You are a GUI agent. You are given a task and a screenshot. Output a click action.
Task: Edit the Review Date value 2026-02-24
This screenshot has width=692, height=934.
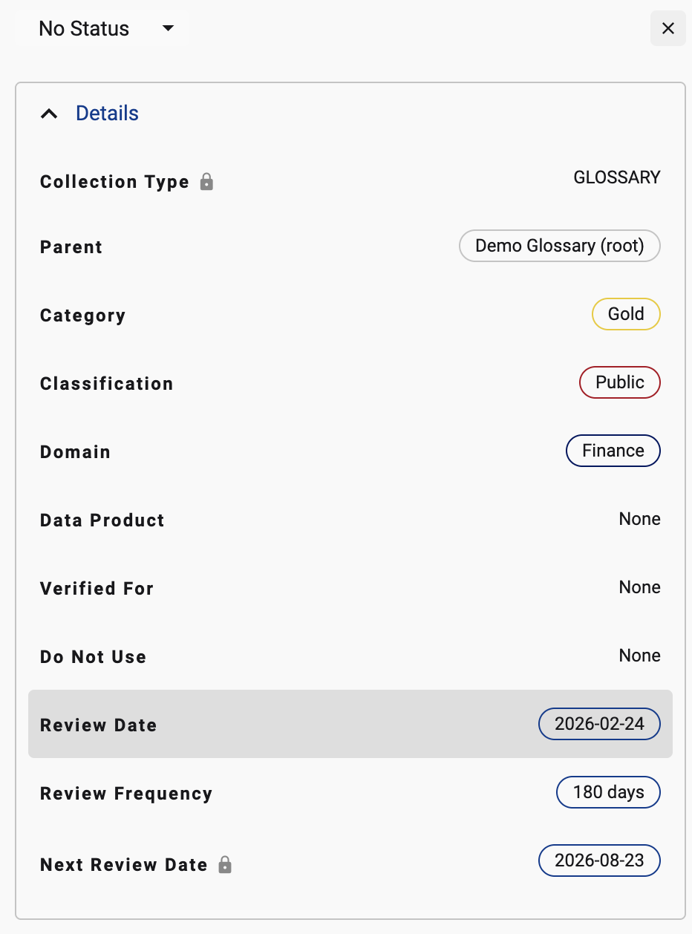598,724
